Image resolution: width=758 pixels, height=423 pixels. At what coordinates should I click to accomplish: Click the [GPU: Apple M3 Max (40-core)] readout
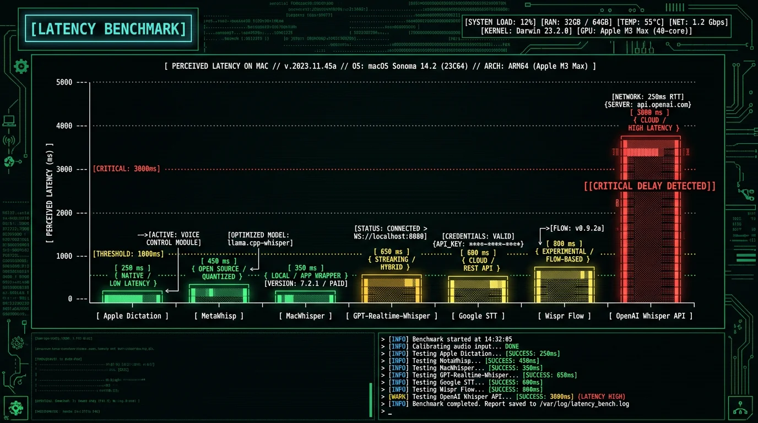635,31
